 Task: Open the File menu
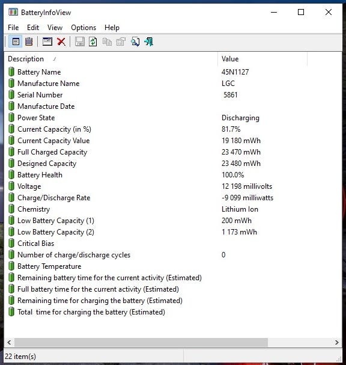click(x=13, y=28)
